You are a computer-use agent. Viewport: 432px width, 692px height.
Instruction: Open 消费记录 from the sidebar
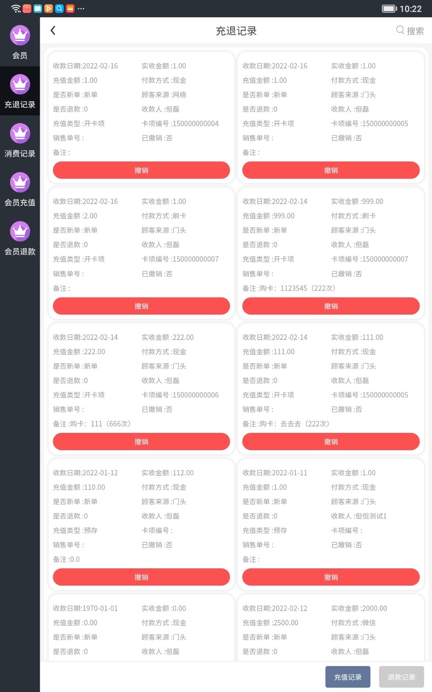[x=20, y=141]
